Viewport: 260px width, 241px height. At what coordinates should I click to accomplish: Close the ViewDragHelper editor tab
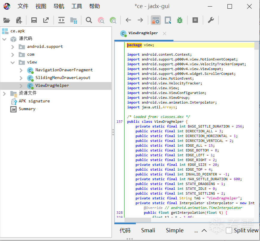(x=164, y=34)
